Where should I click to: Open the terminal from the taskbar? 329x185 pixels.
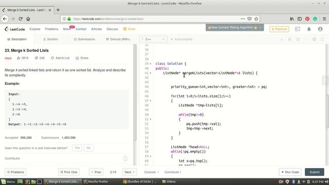tap(39, 181)
